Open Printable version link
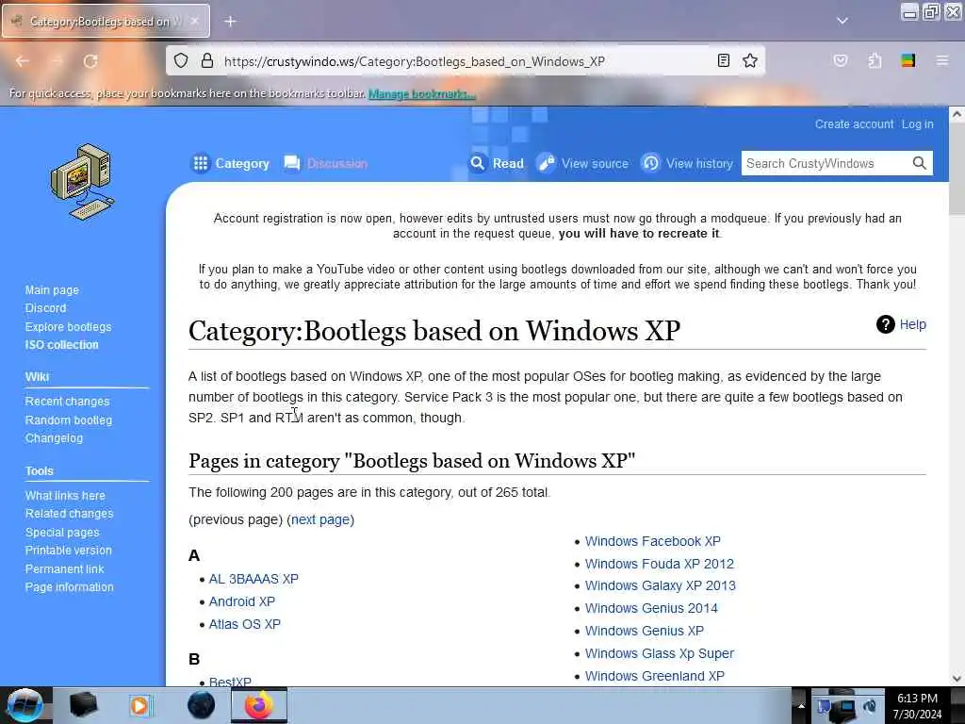The height and width of the screenshot is (724, 965). click(68, 550)
